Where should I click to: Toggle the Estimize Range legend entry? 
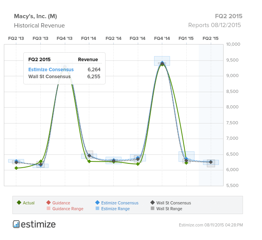coord(113,209)
